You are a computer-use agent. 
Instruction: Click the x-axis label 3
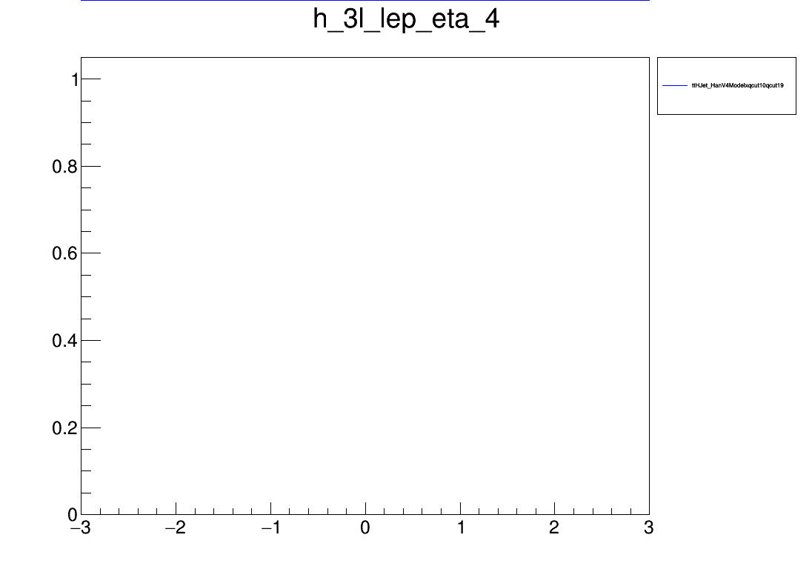(x=648, y=528)
